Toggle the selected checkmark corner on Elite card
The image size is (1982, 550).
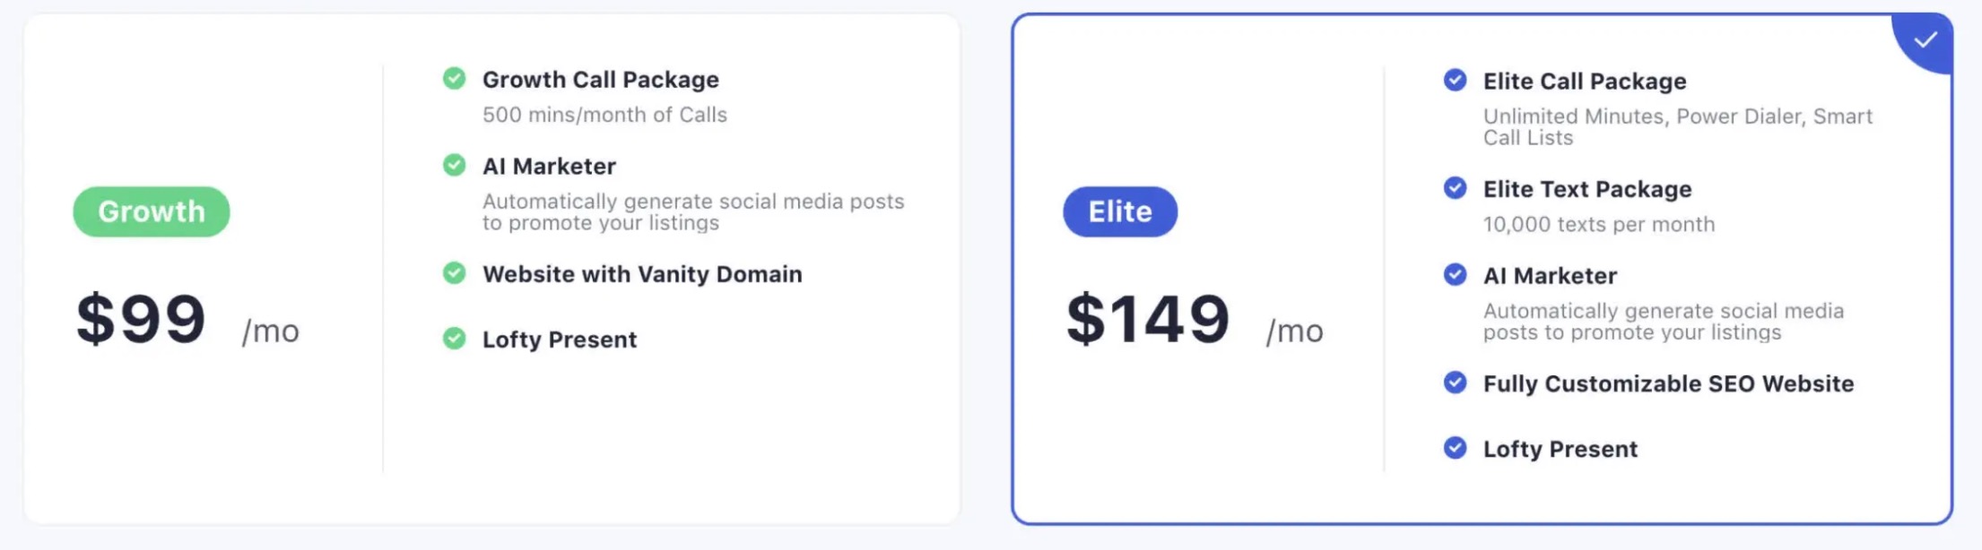[x=1925, y=40]
